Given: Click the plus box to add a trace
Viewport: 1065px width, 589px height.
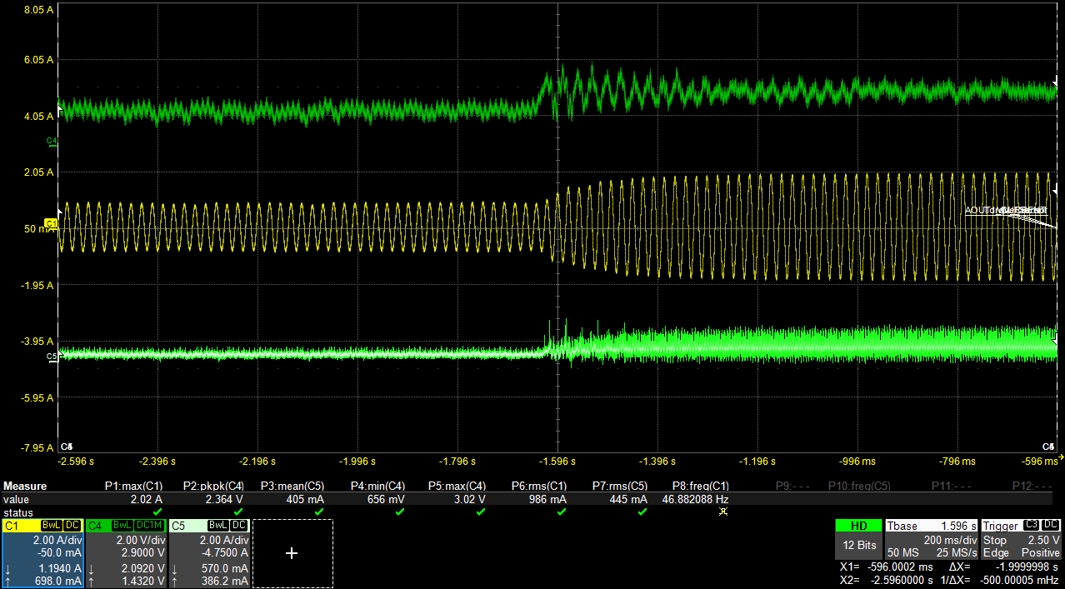Looking at the screenshot, I should click(x=292, y=553).
